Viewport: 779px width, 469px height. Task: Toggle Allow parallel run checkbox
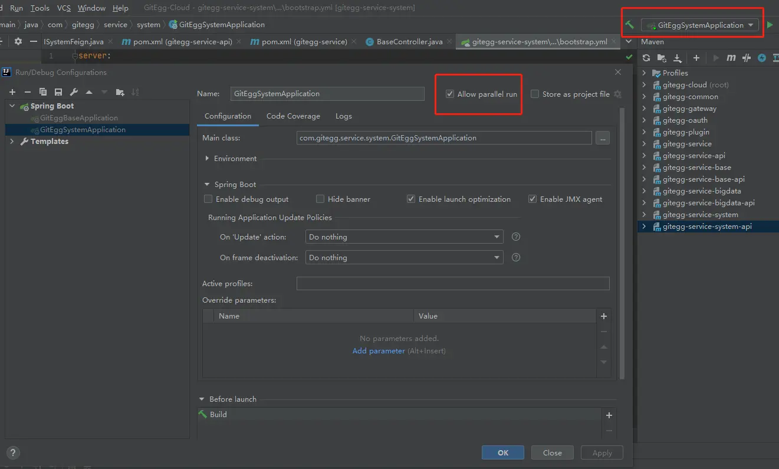click(450, 94)
